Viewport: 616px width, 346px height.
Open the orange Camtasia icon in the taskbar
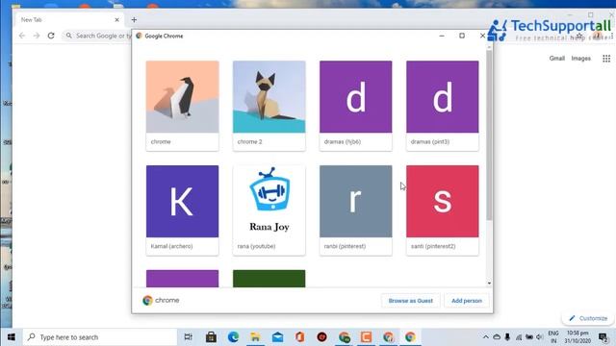point(366,337)
